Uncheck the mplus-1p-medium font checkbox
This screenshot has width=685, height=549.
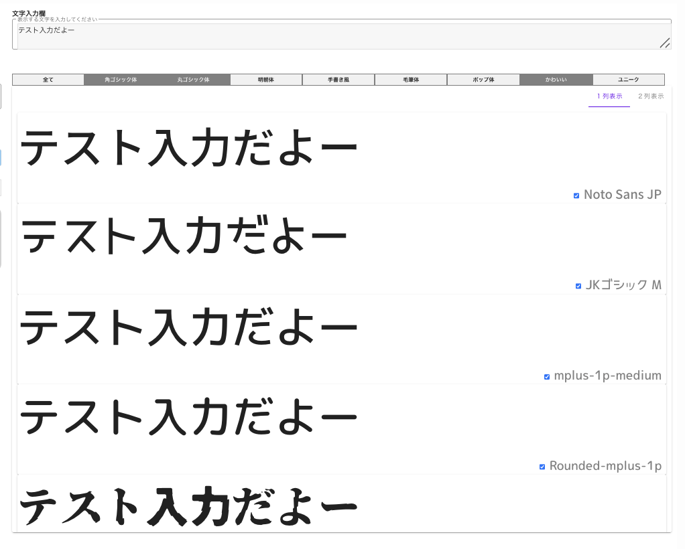coord(547,376)
